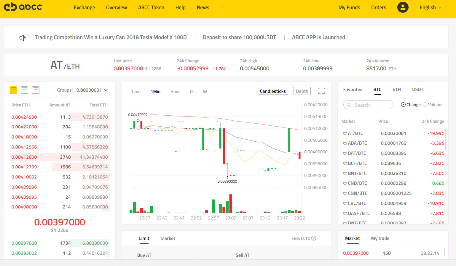456x266 pixels.
Task: Go to Orders page
Action: pyautogui.click(x=379, y=7)
